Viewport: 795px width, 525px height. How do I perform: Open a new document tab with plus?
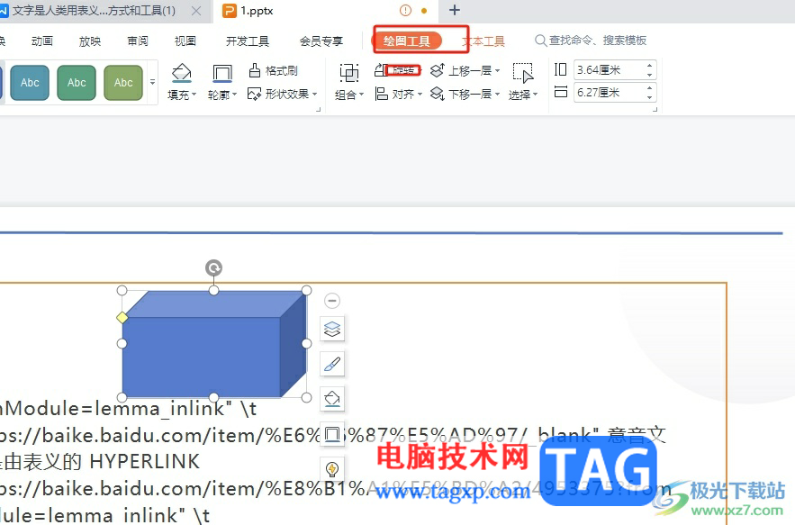tap(455, 10)
